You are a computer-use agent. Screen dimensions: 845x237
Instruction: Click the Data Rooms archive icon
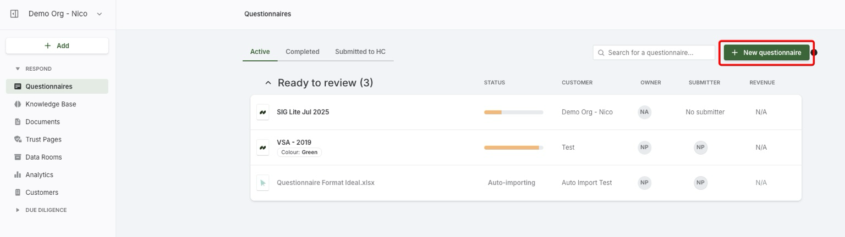tap(18, 157)
